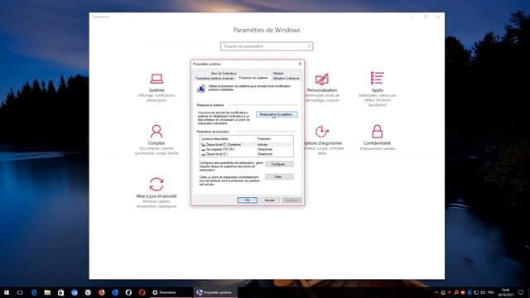Switch to Matériel tab

[x=278, y=74]
